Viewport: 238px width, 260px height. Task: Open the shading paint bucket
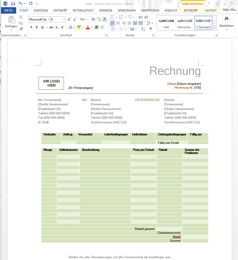[112, 29]
